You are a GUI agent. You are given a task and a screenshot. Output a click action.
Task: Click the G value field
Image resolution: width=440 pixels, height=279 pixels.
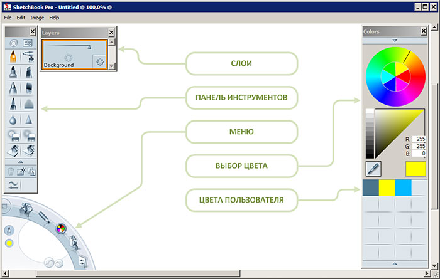pos(419,146)
